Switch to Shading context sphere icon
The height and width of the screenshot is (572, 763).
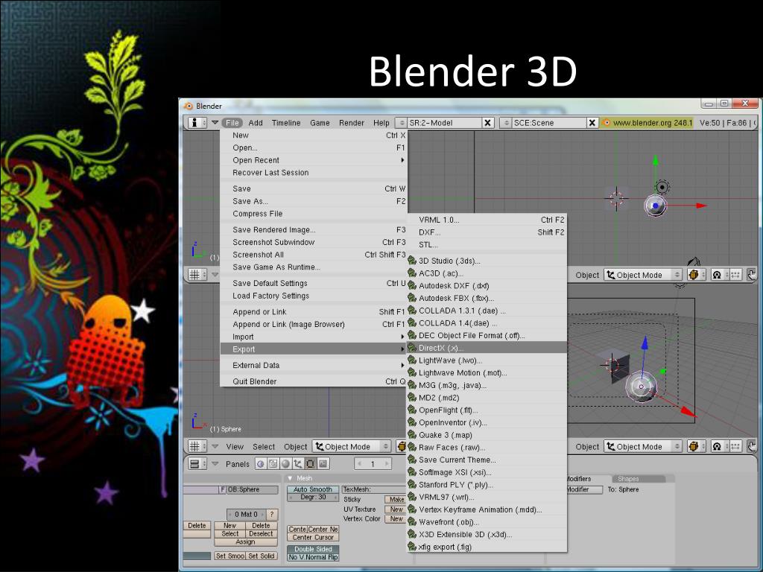pyautogui.click(x=285, y=463)
